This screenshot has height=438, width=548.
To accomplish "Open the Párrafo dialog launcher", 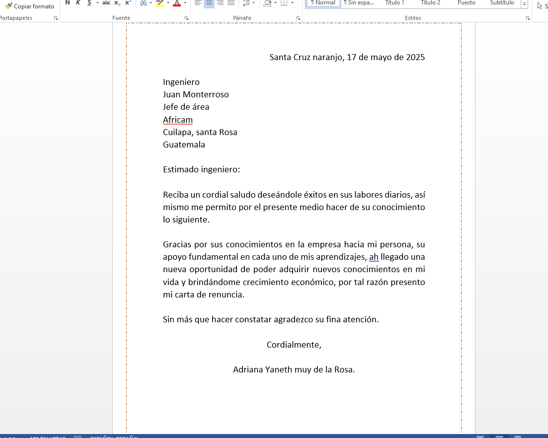I will click(x=298, y=18).
